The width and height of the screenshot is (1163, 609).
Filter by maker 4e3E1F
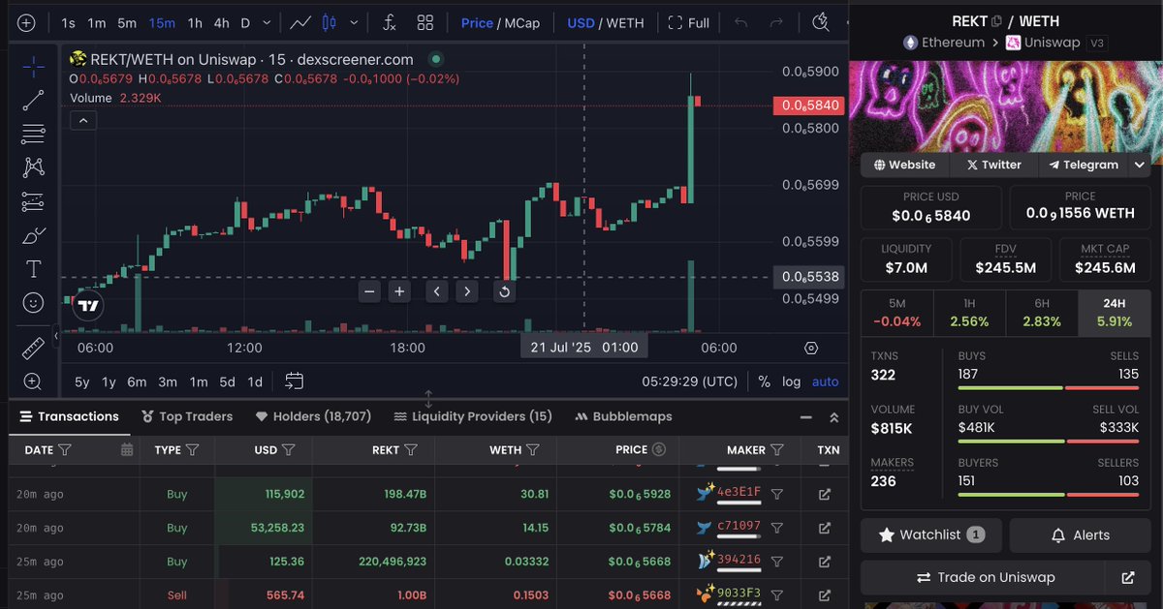(x=776, y=494)
